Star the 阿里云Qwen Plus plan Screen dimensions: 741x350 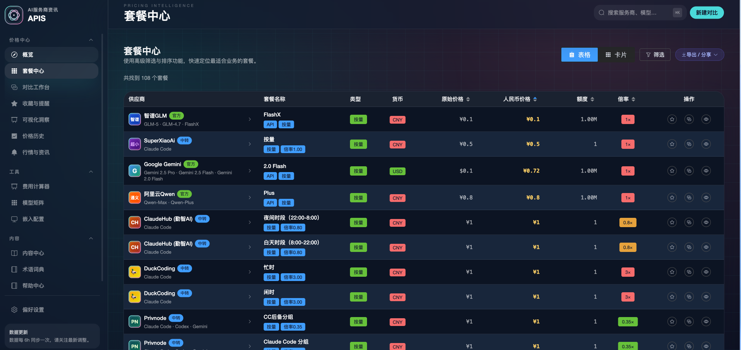click(672, 198)
